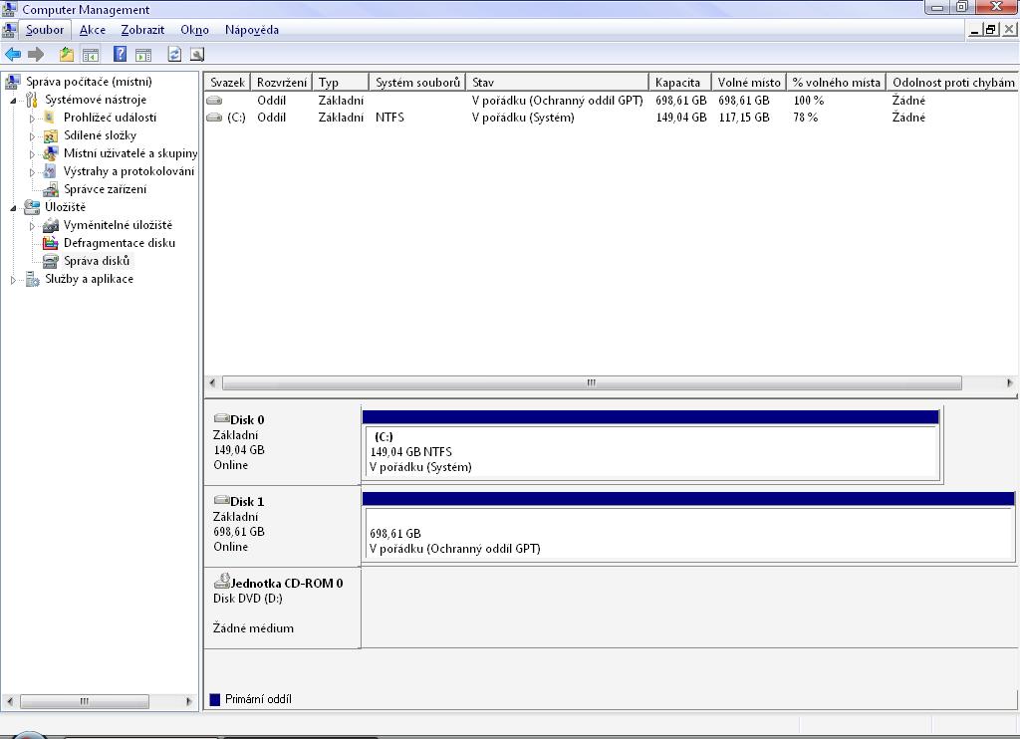This screenshot has height=739, width=1020.
Task: Click the Up one level folder icon
Action: [67, 55]
